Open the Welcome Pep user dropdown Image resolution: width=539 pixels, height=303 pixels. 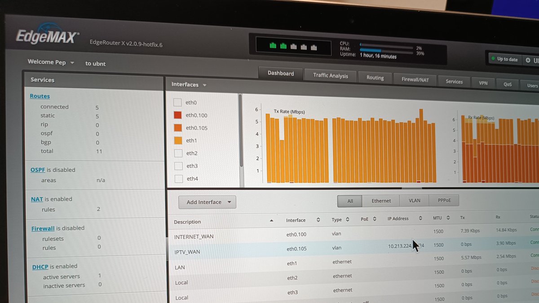[x=51, y=62]
